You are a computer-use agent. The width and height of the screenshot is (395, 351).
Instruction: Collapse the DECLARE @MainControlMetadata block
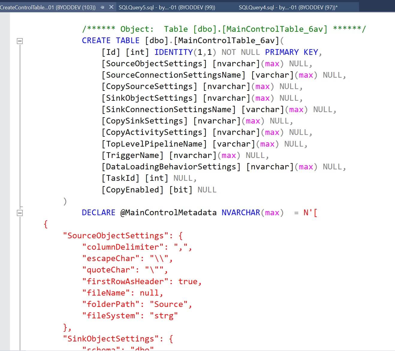click(x=20, y=213)
